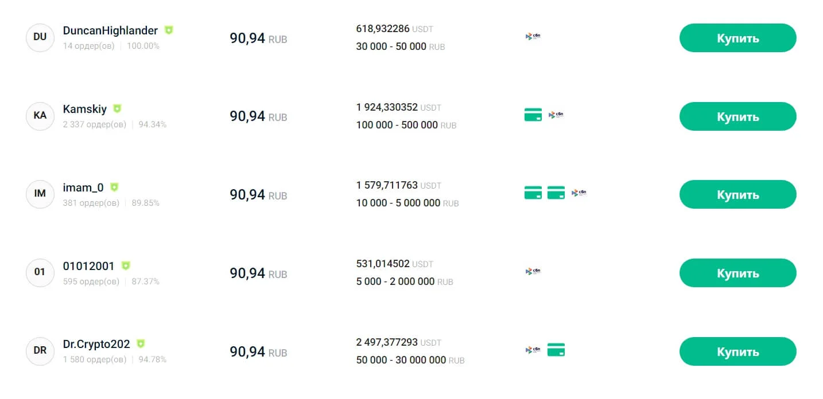Click the SBP payment icon in DuncanHighlander row
This screenshot has height=399, width=823.
pos(533,36)
